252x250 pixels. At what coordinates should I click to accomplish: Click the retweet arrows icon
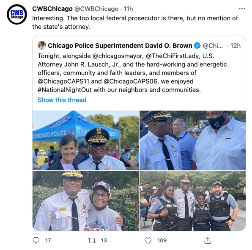pyautogui.click(x=92, y=241)
